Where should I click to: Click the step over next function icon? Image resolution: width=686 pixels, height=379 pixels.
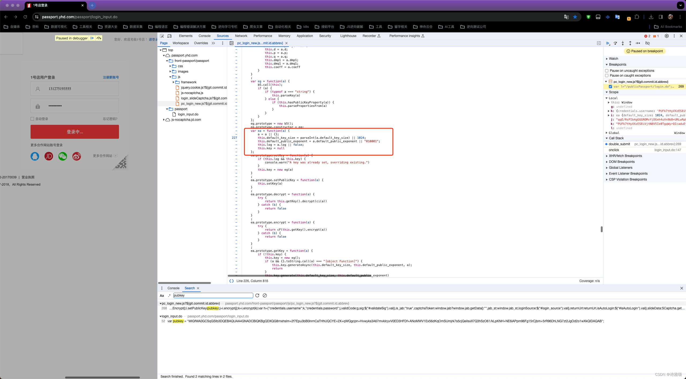[x=615, y=43]
